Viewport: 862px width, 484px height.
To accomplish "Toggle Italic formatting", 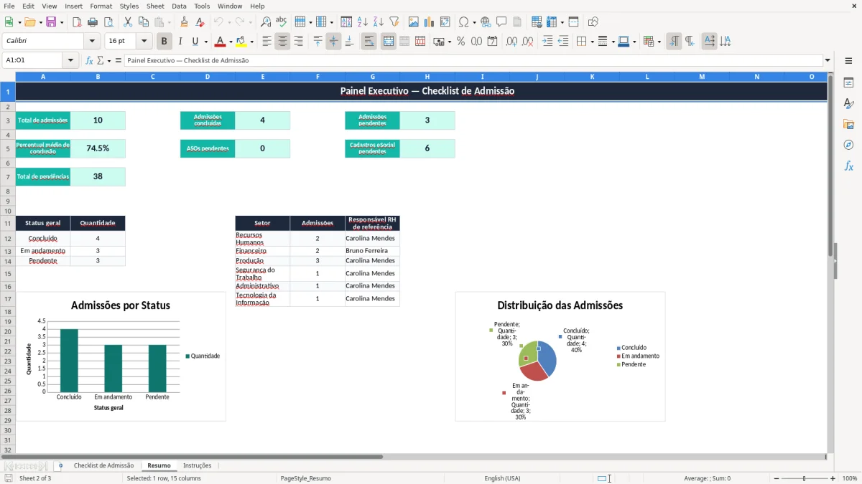I will tap(180, 42).
